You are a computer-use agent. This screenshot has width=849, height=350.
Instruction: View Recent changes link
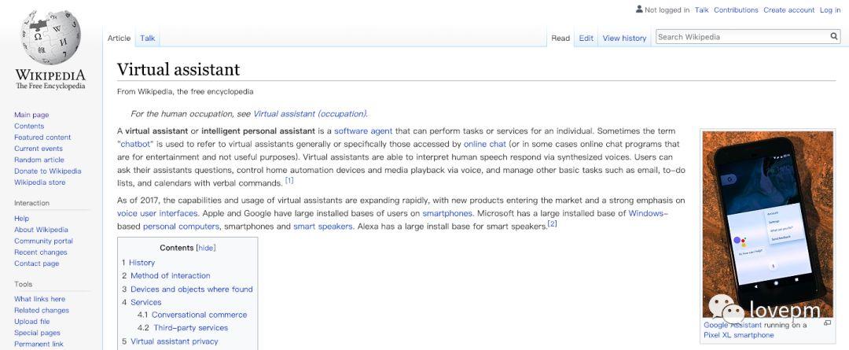[41, 252]
